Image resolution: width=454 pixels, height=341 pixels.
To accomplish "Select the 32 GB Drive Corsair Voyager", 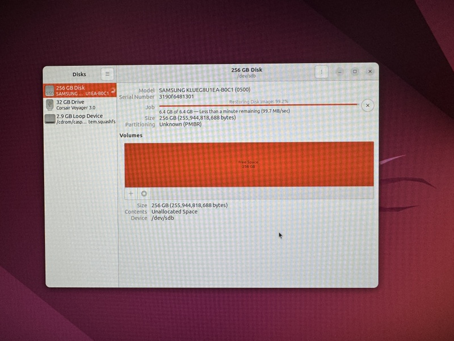I will point(80,105).
